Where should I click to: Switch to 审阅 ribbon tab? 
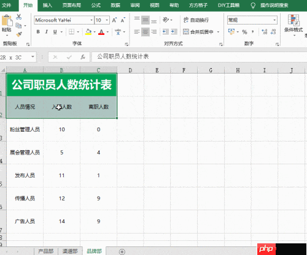(135, 6)
